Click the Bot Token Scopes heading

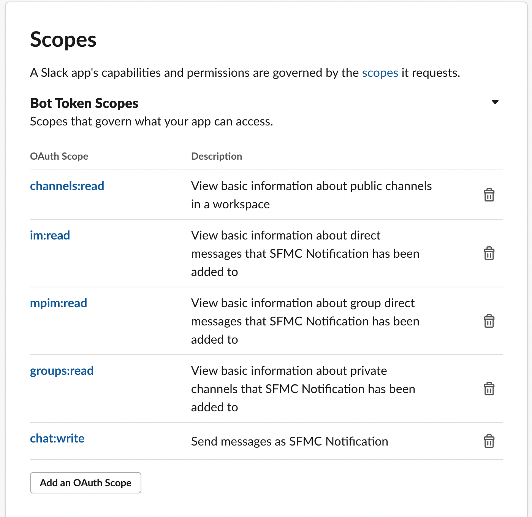click(84, 103)
